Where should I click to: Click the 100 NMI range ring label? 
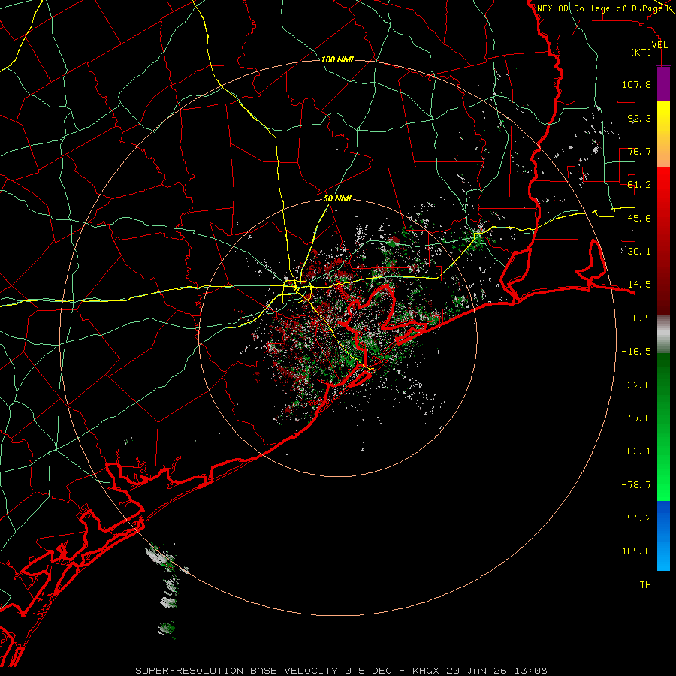[337, 59]
